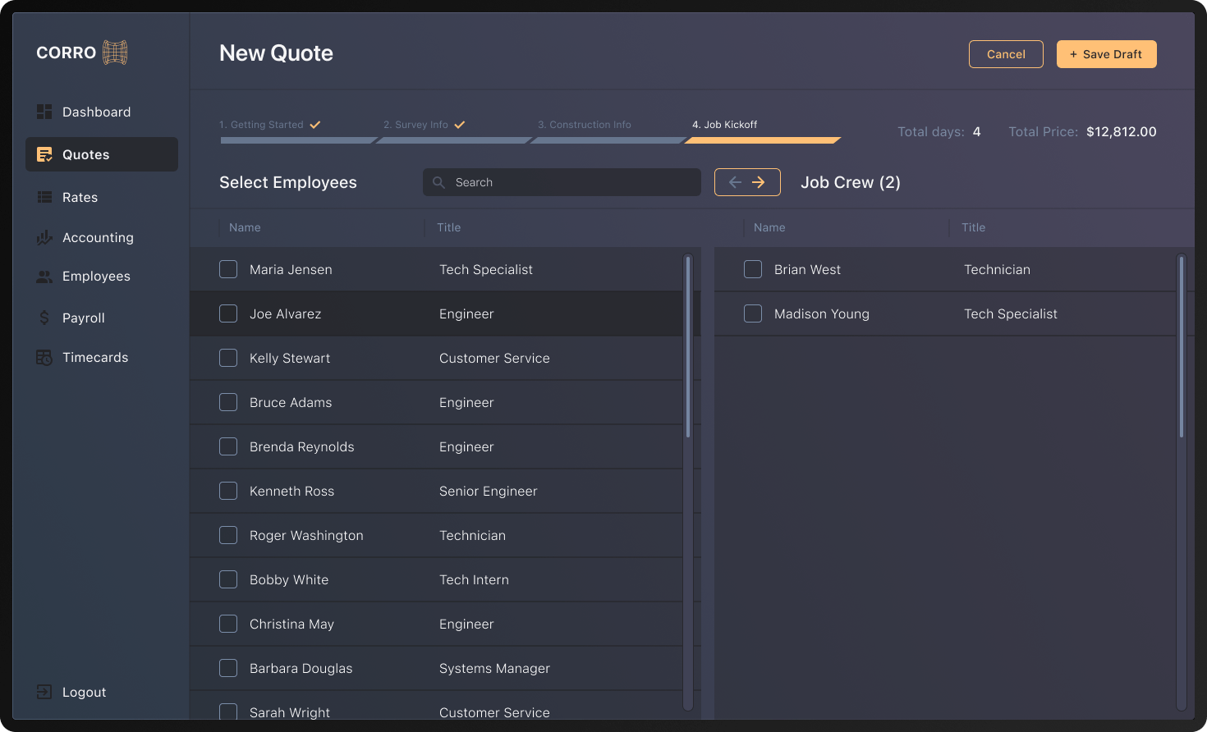Click the Dashboard grid icon

[x=44, y=112]
